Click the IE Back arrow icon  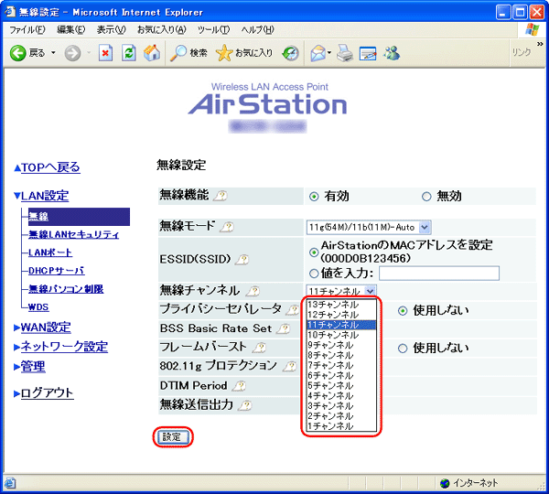point(18,53)
